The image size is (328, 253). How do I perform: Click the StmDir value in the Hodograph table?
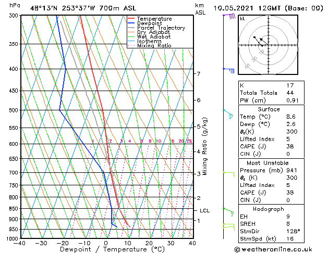coord(293,231)
